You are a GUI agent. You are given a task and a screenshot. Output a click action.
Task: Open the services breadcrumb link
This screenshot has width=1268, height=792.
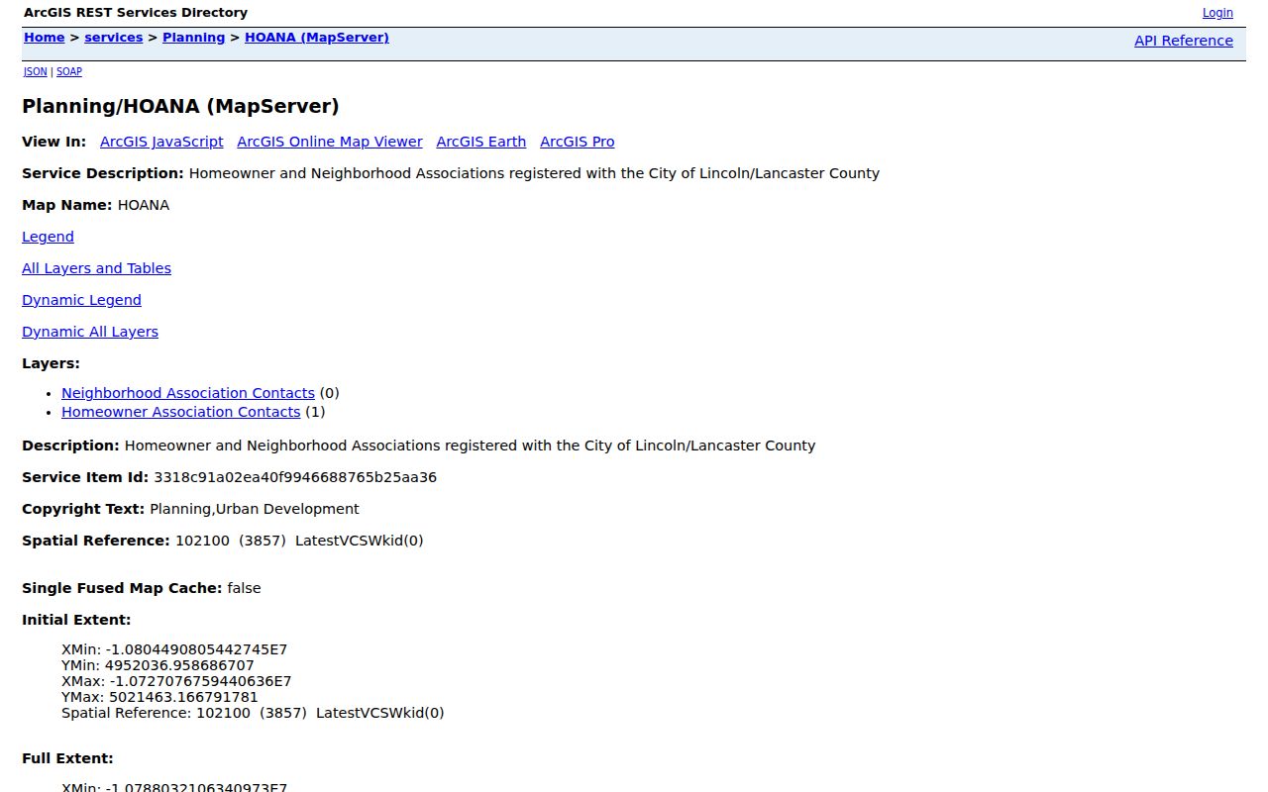(x=113, y=38)
